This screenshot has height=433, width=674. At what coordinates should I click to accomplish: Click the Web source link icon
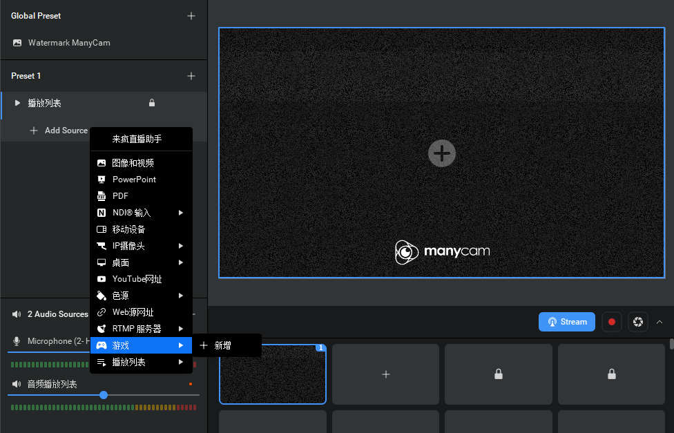coord(102,312)
